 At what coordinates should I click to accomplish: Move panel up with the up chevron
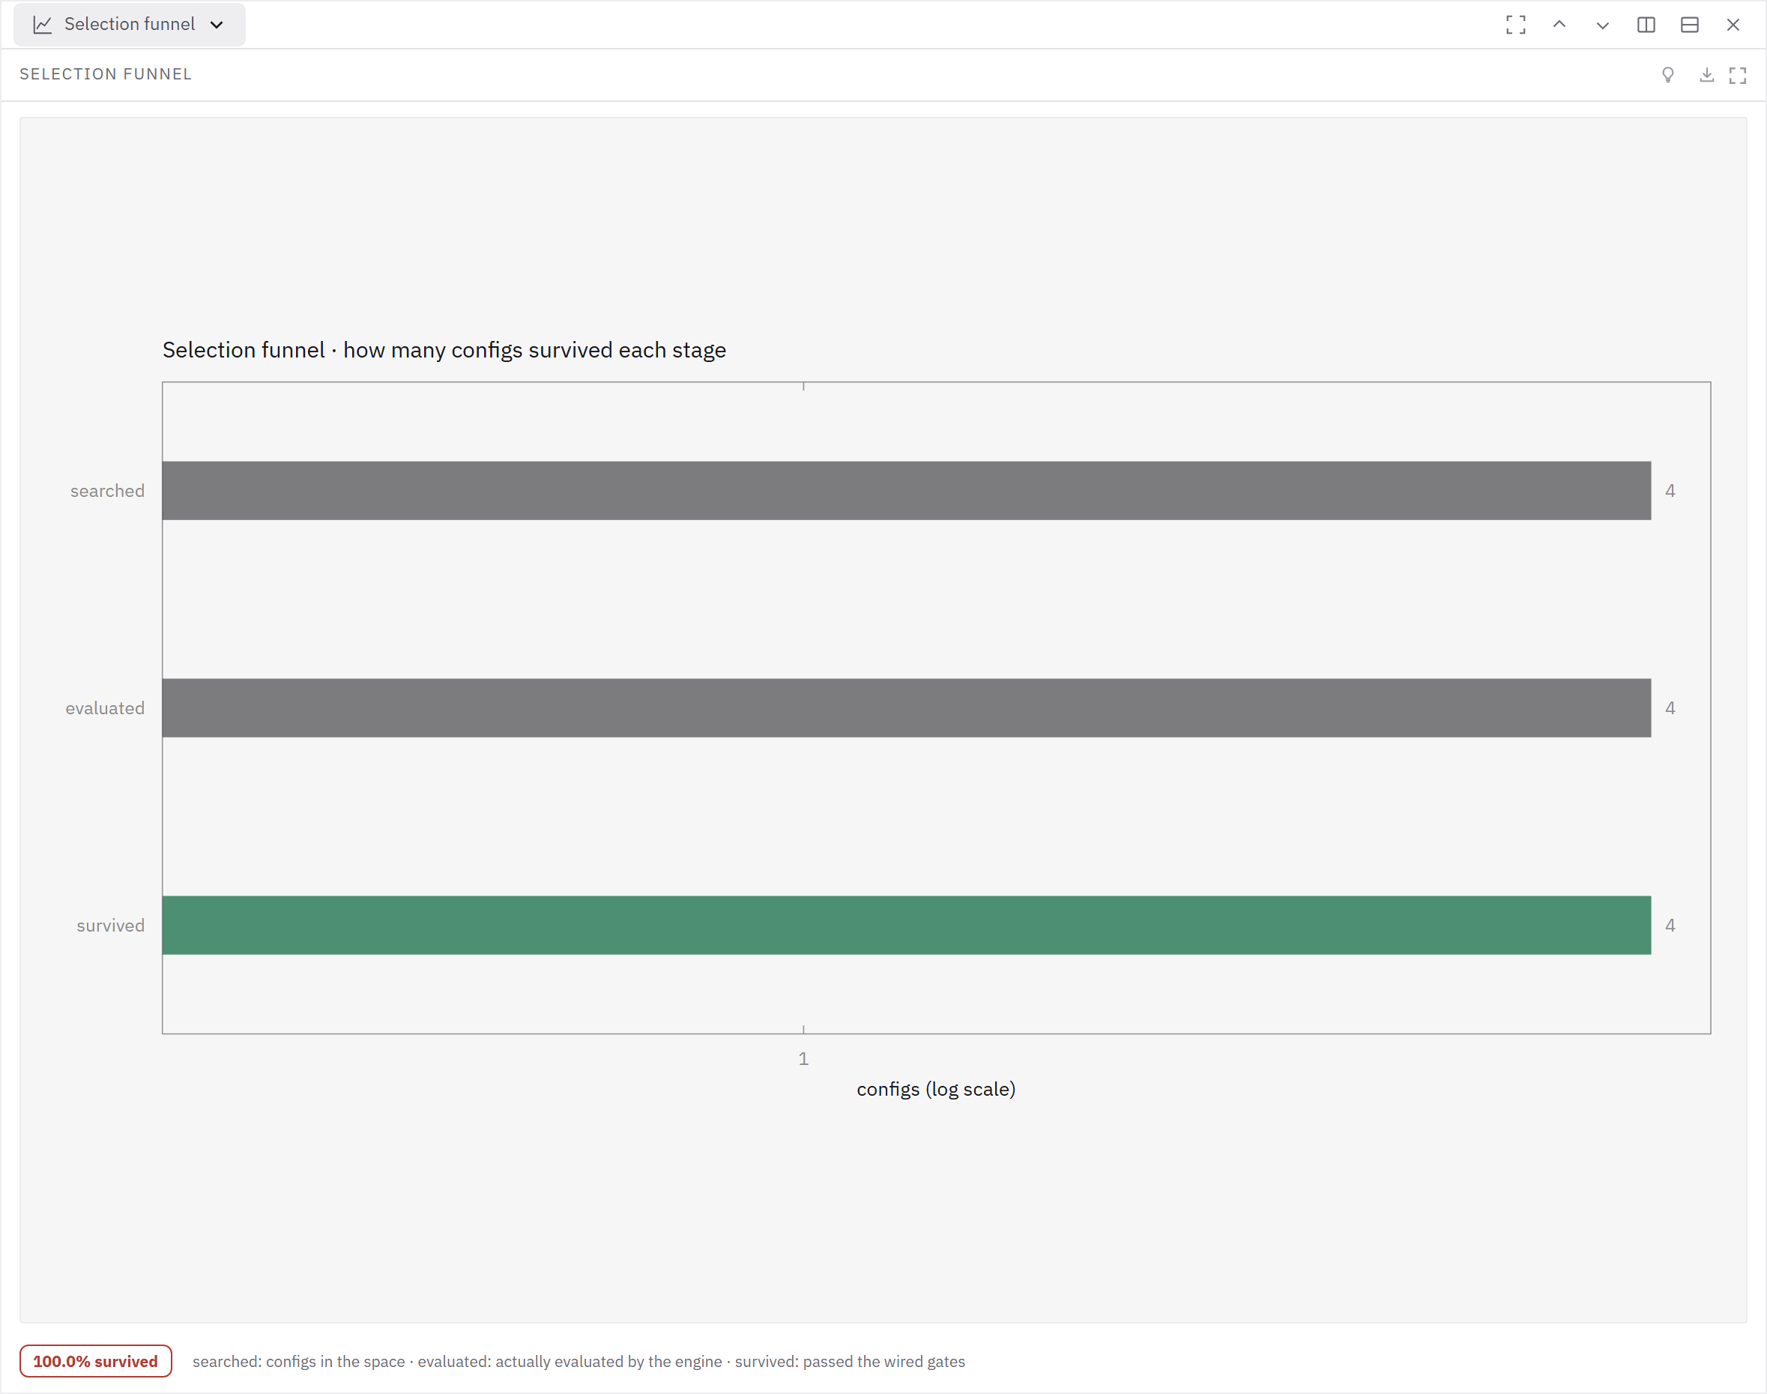[1559, 25]
